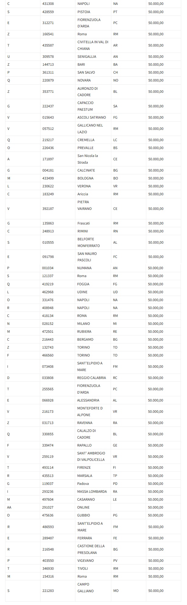Viewport: 187px width, 605px height.
Task: Click the AURONZO DI CADORE cell
Action: click(x=87, y=92)
